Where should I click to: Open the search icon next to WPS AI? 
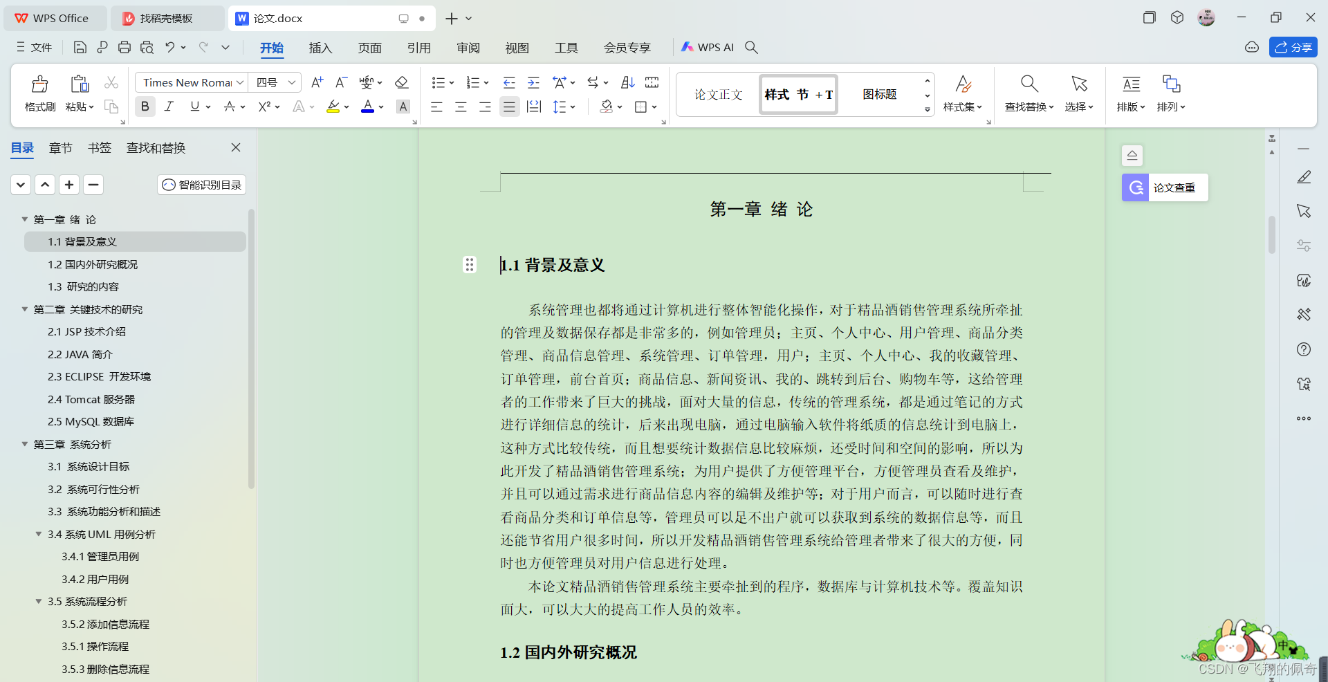(751, 47)
